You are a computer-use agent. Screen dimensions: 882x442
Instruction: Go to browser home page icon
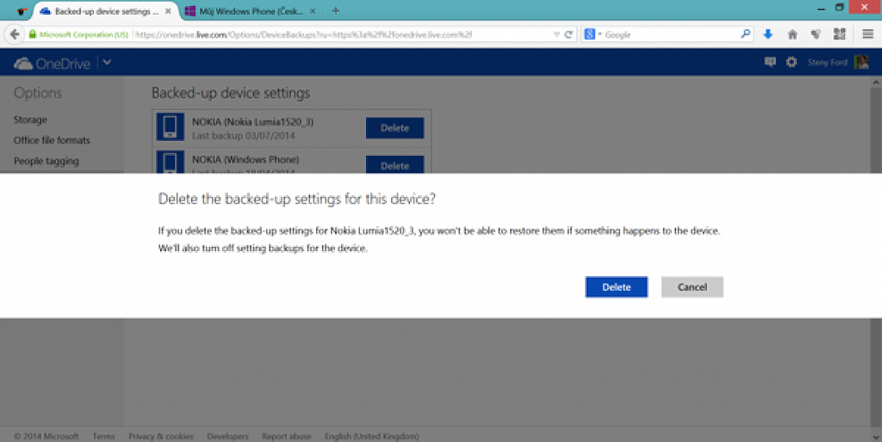(x=792, y=34)
